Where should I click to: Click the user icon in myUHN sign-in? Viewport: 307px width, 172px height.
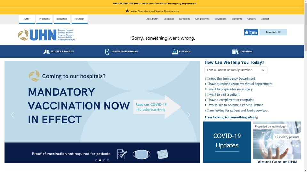tap(247, 32)
